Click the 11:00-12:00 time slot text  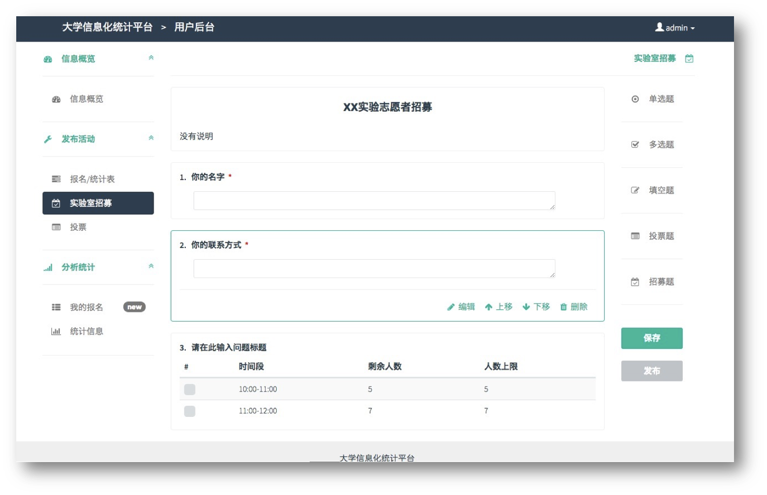[258, 411]
